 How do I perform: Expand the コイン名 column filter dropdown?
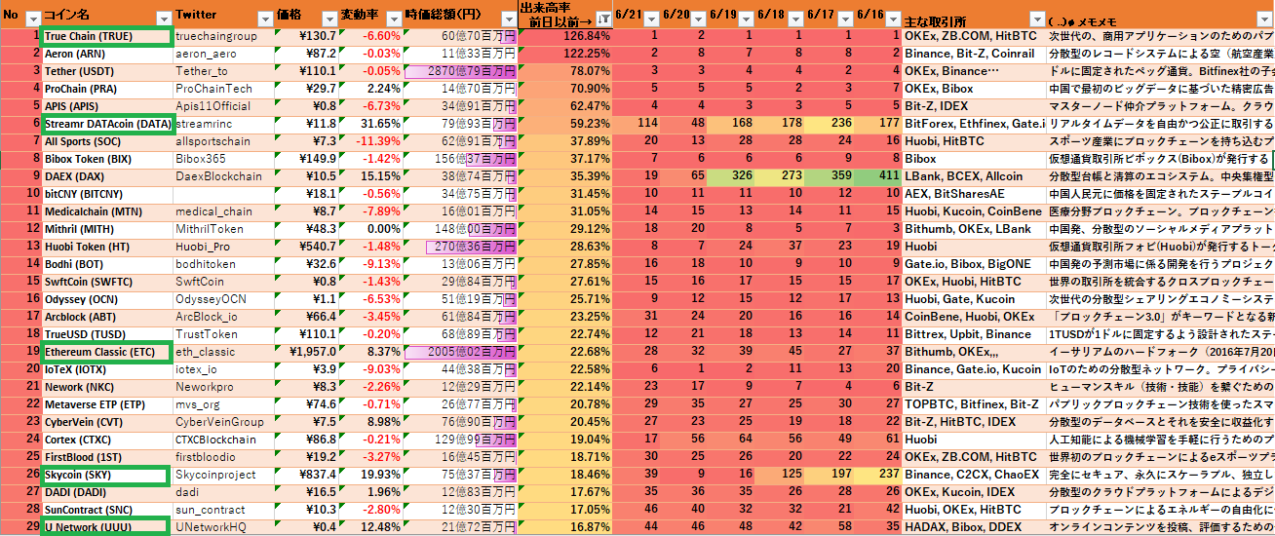coord(162,18)
